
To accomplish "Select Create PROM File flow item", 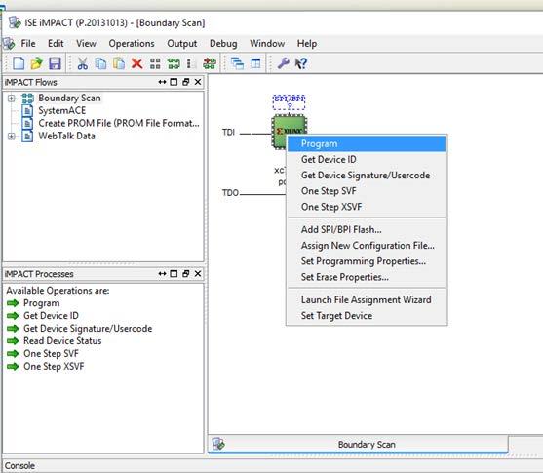I will 119,123.
